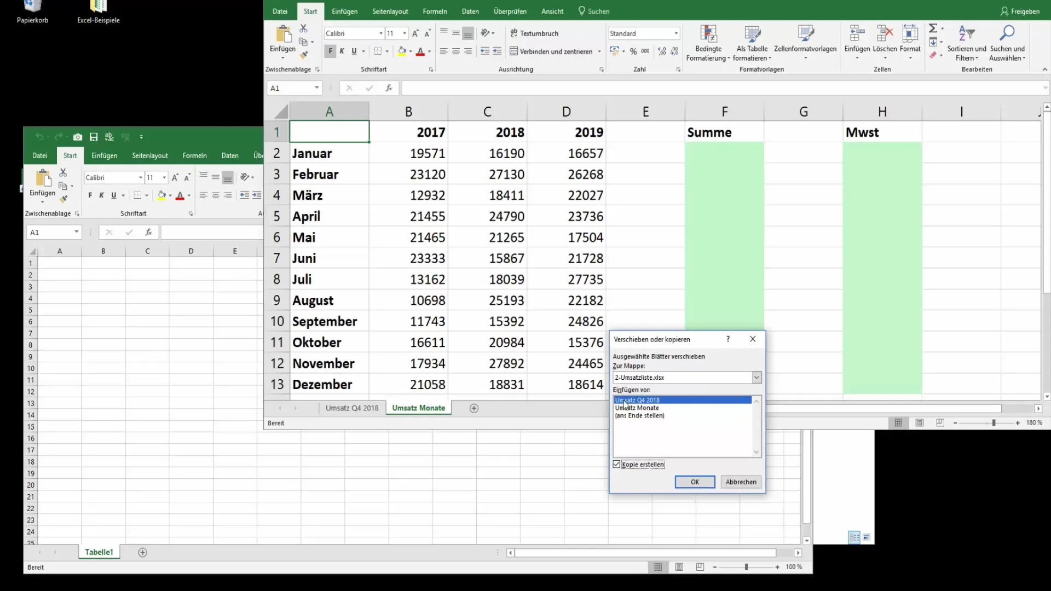Screen dimensions: 1051x591
Task: Click OK in Verschieben oder kopieren dialog
Action: click(695, 482)
